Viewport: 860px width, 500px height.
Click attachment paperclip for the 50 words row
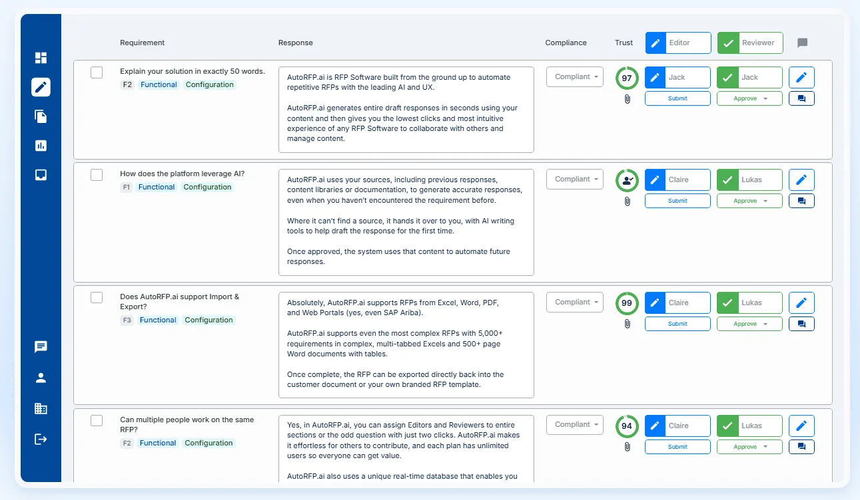(x=627, y=98)
